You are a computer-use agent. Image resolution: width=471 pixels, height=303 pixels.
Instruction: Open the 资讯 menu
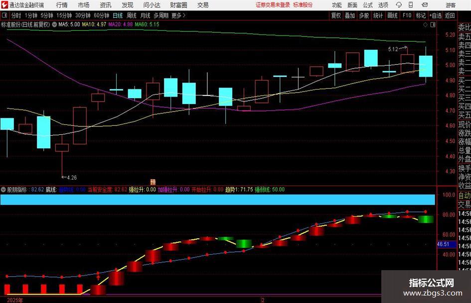click(x=106, y=5)
